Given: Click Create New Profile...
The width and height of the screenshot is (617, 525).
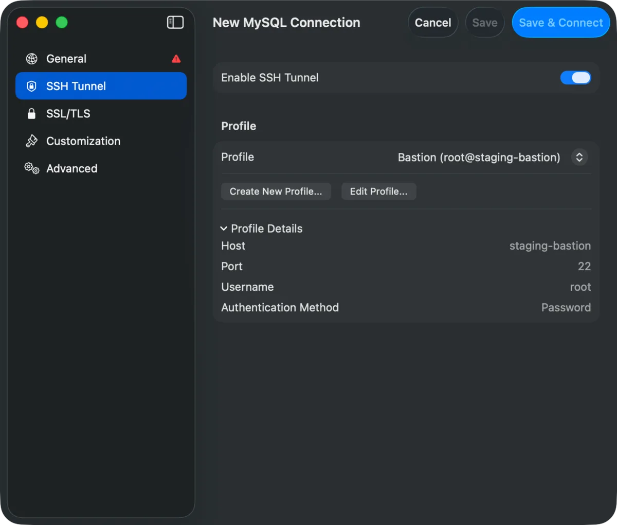Looking at the screenshot, I should (x=276, y=191).
